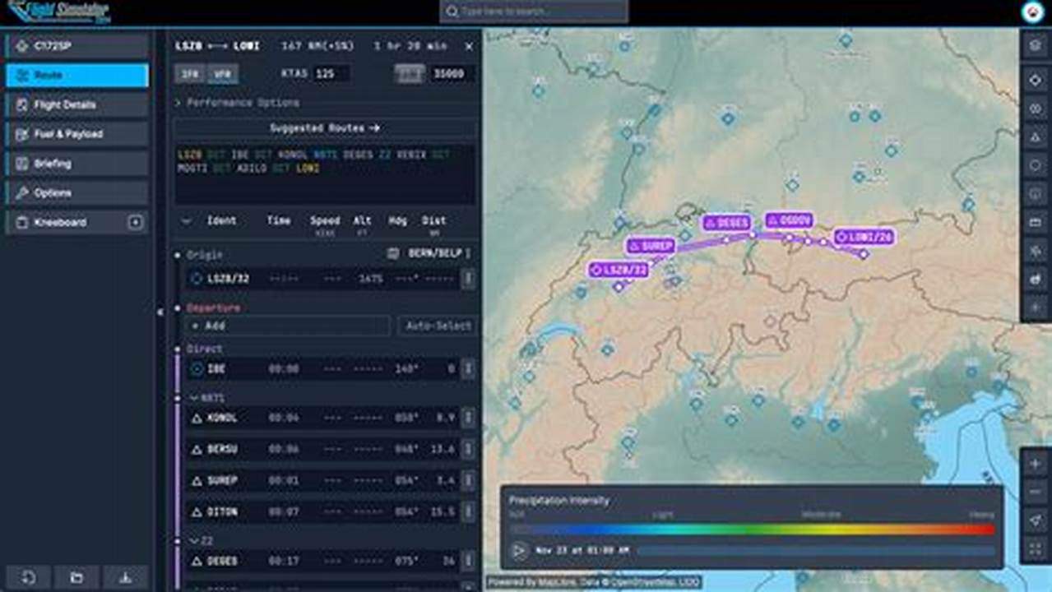1052x592 pixels.
Task: Switch flight rules to IFR
Action: 189,73
